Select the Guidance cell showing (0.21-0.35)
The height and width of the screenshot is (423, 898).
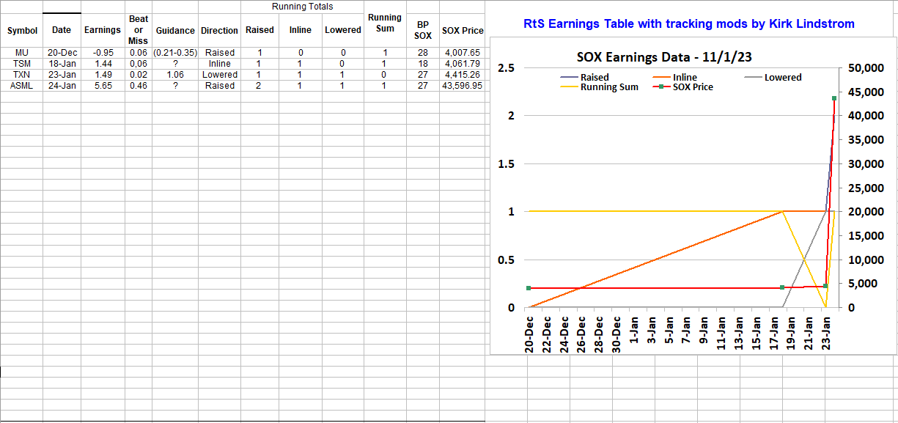(175, 53)
